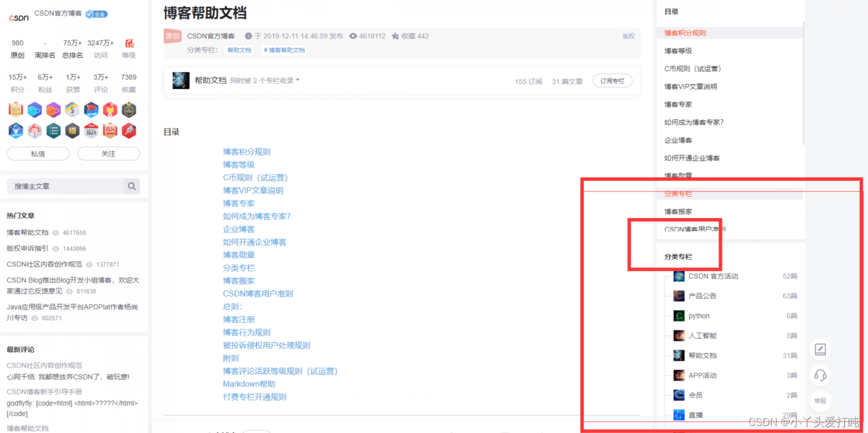This screenshot has height=433, width=868.
Task: Expand 同时被 2 个专栏收录 dropdown
Action: pos(265,81)
